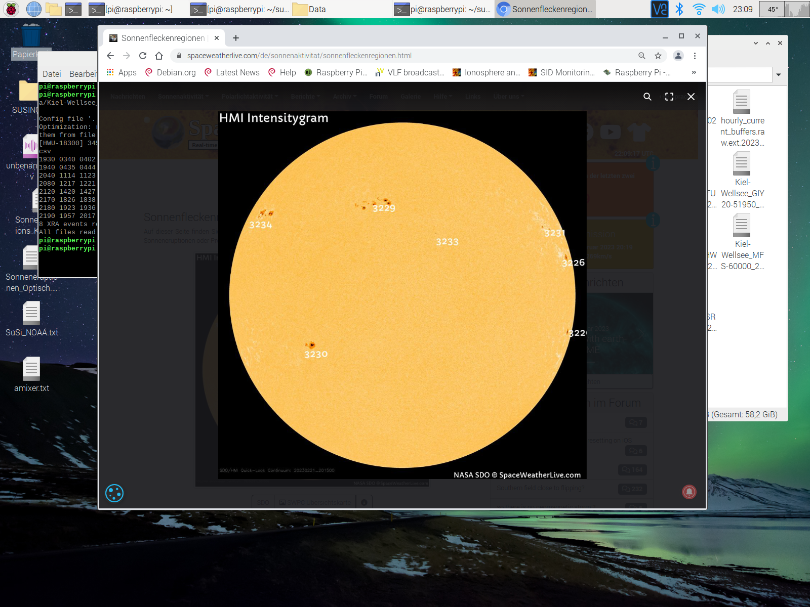Click the 'Gesamt: 58,2 GiB' status text

[744, 415]
